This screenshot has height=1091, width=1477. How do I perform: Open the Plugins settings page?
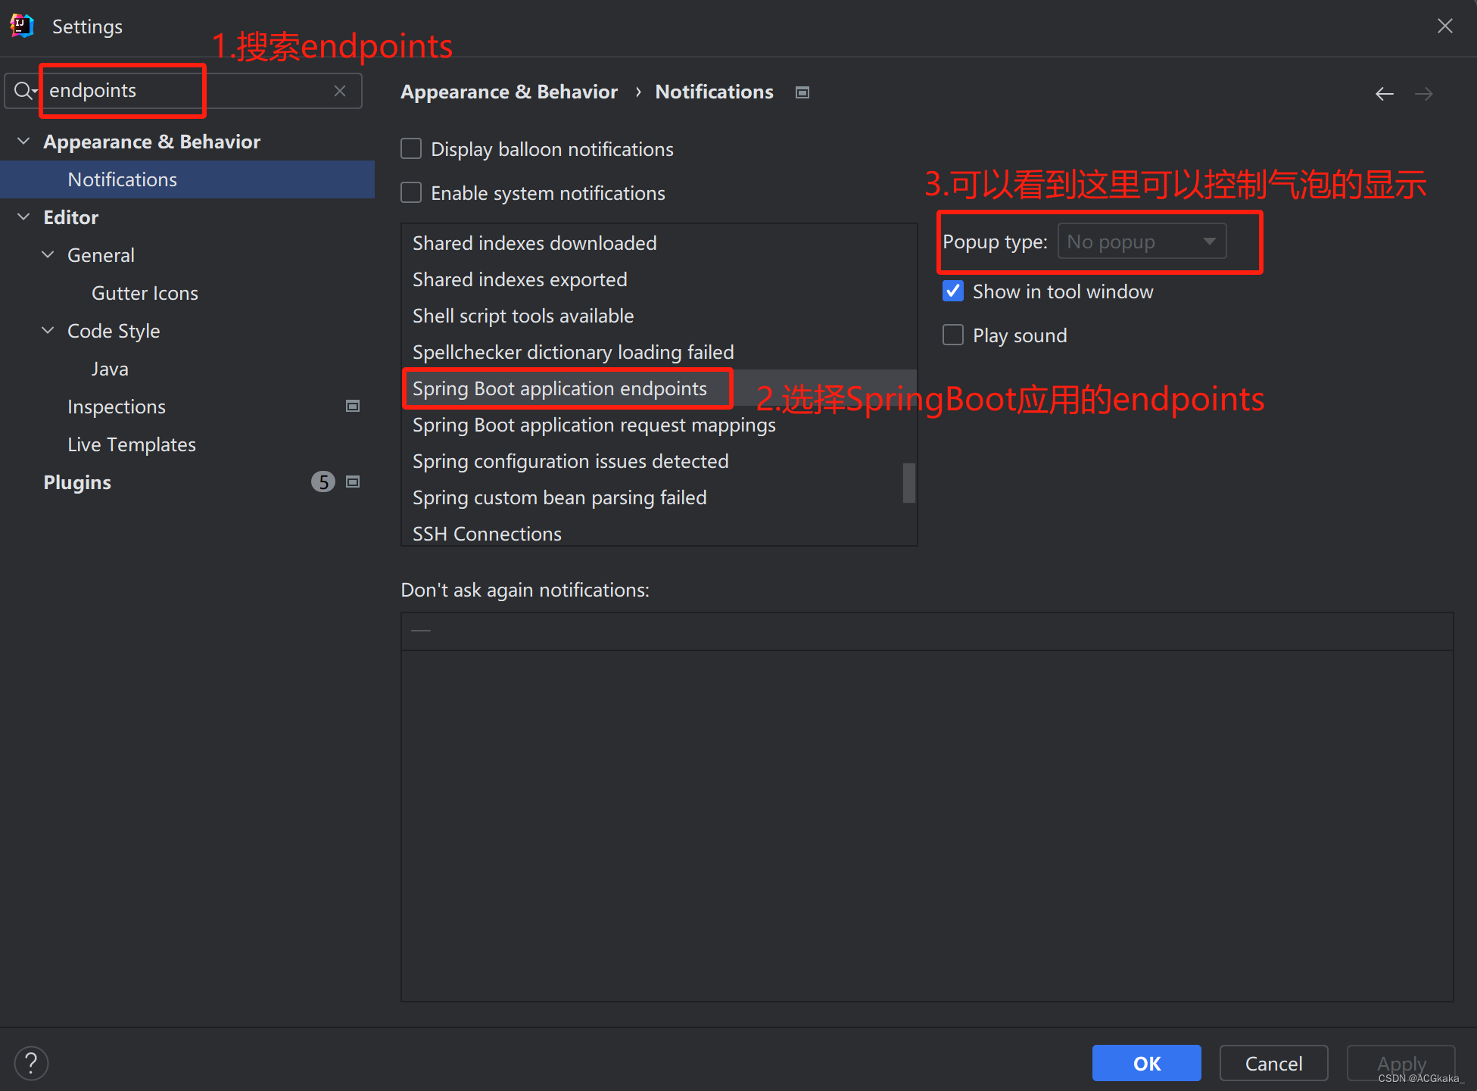click(77, 482)
